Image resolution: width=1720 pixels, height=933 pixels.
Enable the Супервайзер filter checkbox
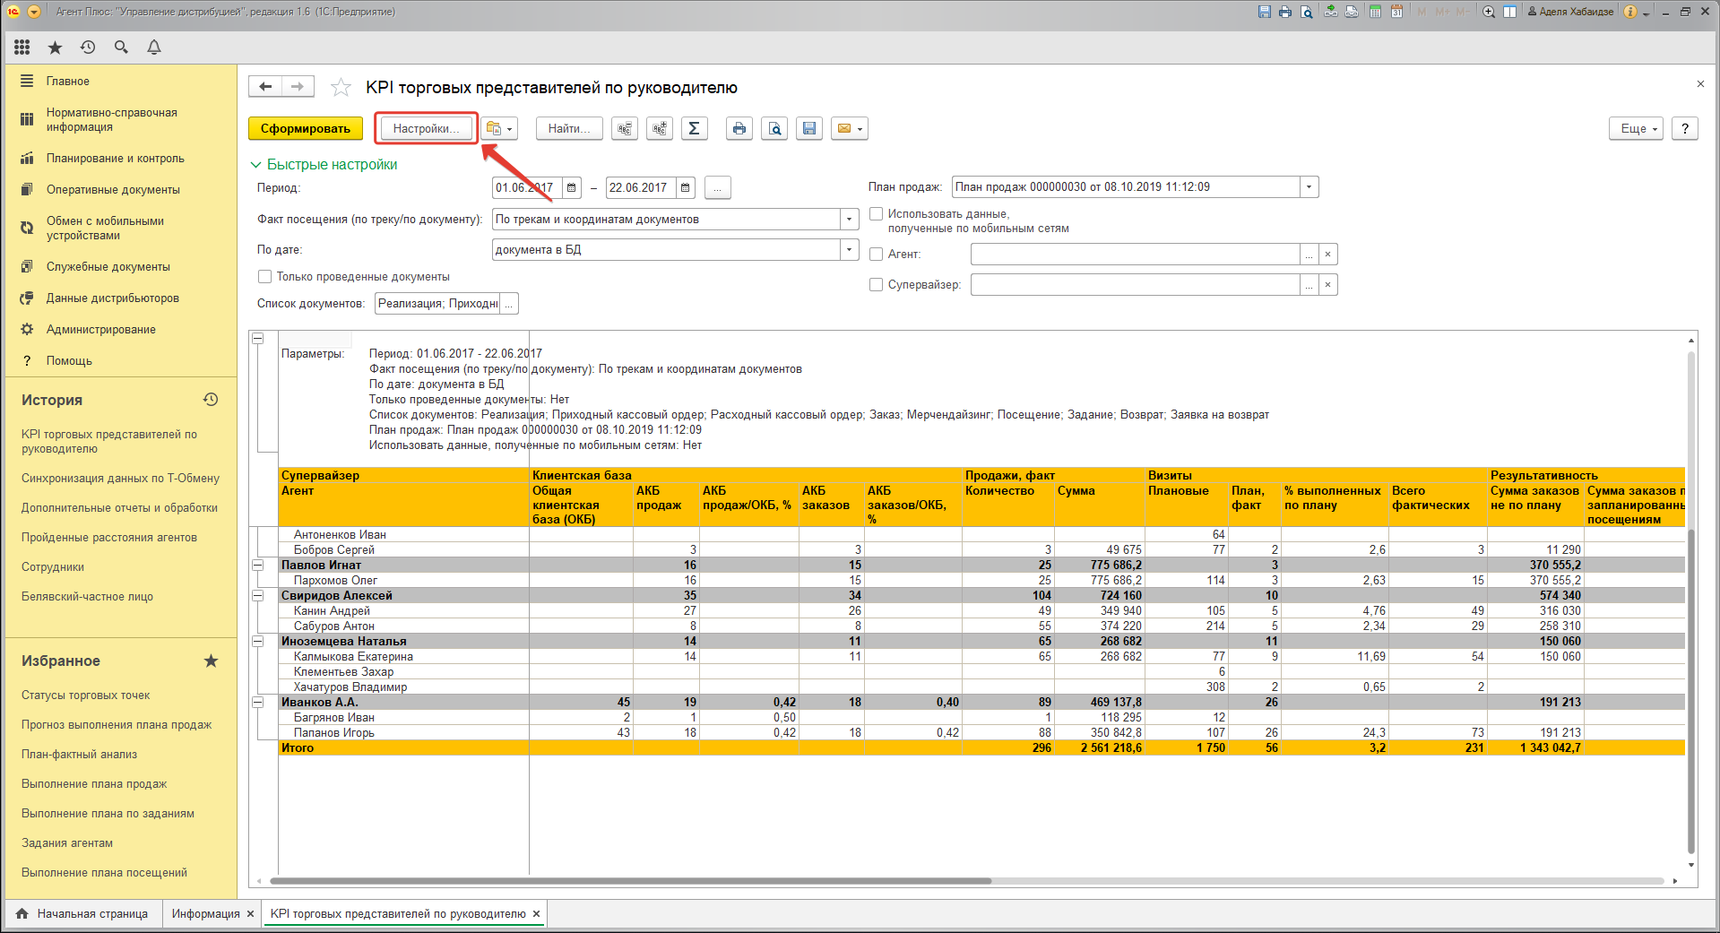click(x=877, y=285)
